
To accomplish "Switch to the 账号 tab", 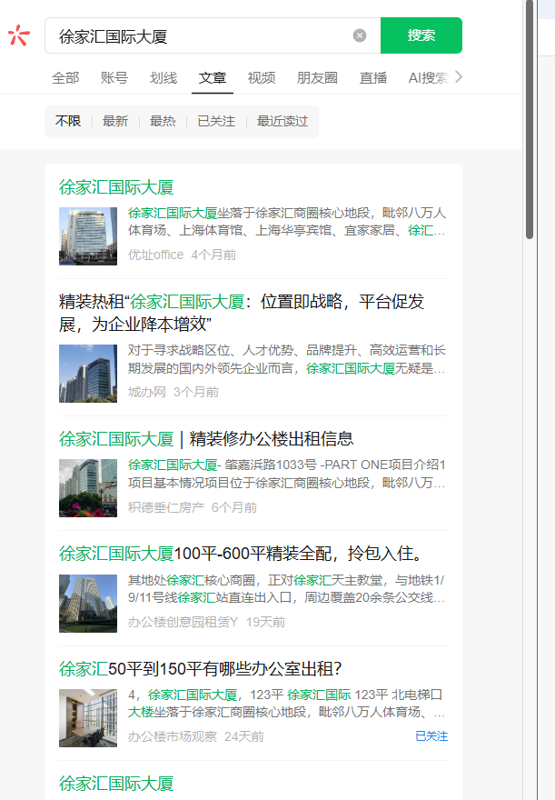I will pyautogui.click(x=114, y=77).
